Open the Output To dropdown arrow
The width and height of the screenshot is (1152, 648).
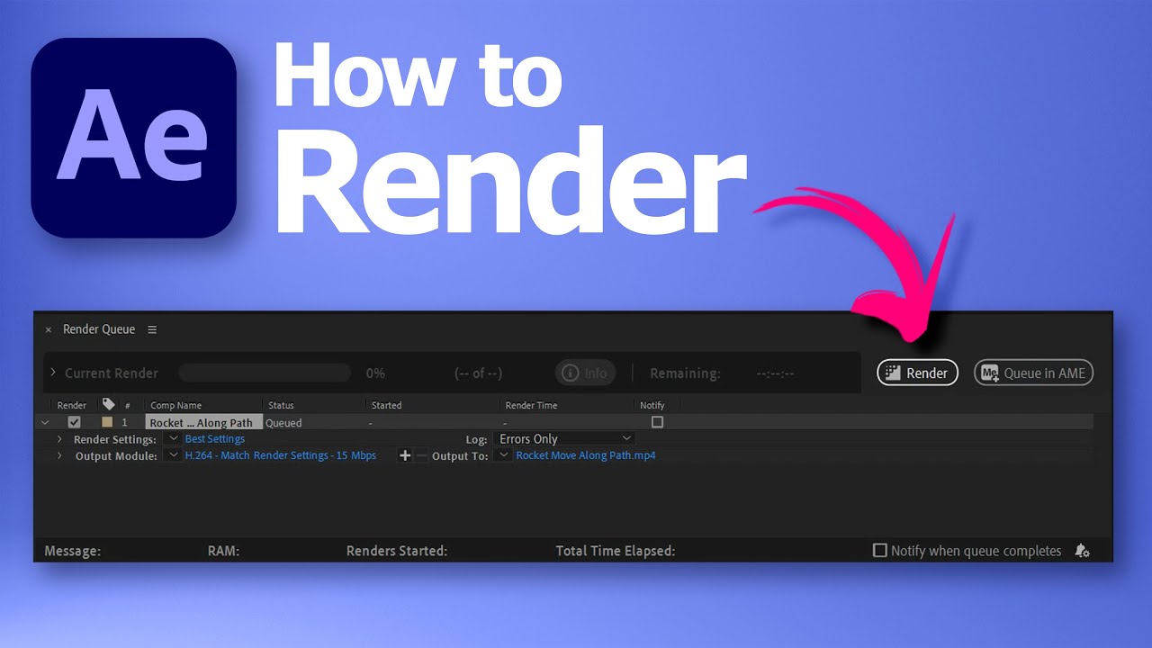click(505, 455)
